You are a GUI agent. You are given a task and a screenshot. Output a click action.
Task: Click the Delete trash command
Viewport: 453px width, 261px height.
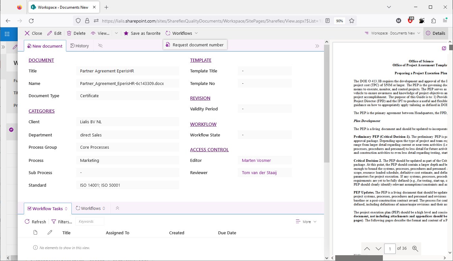pyautogui.click(x=76, y=33)
